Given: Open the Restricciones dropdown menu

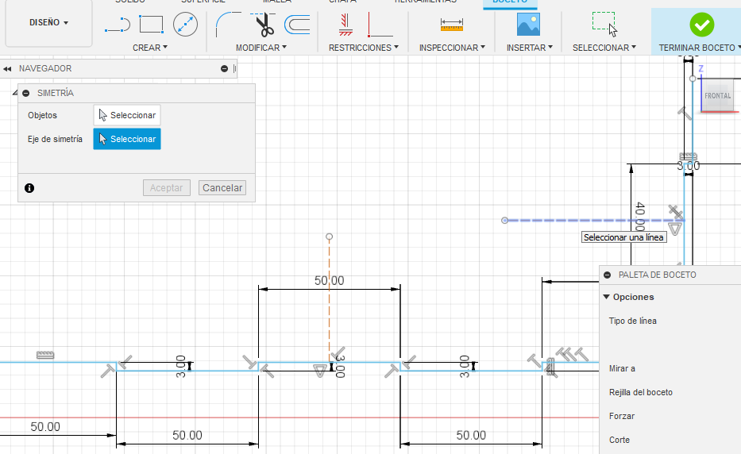Looking at the screenshot, I should pyautogui.click(x=364, y=48).
